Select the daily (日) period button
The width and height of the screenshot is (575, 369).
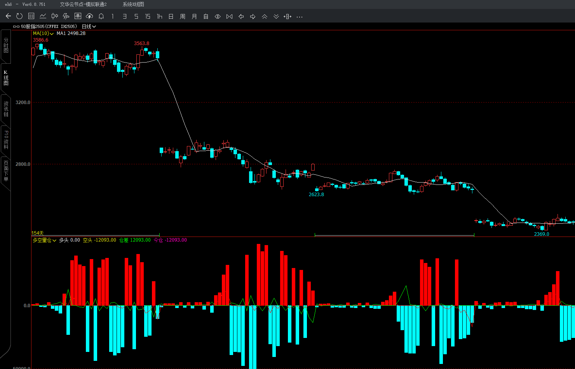click(x=171, y=16)
